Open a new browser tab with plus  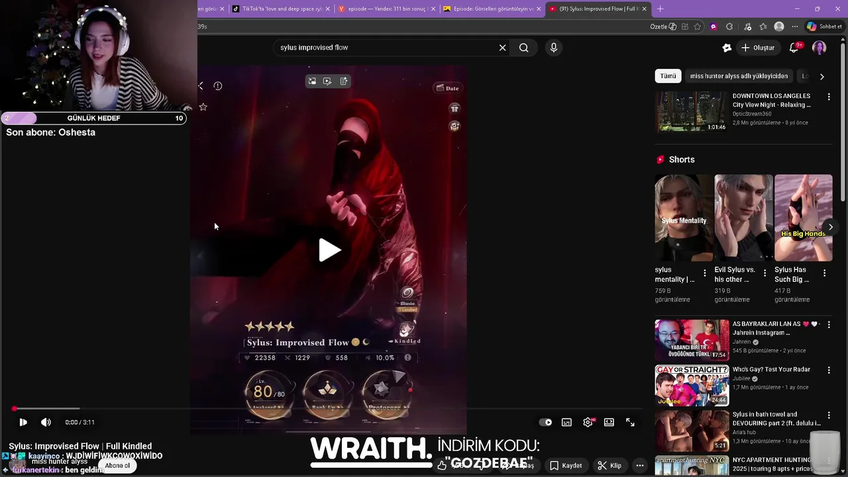pos(660,9)
